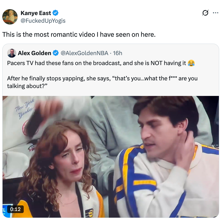
Task: Open quoted text starting "Pacers TV had"
Action: coord(96,63)
